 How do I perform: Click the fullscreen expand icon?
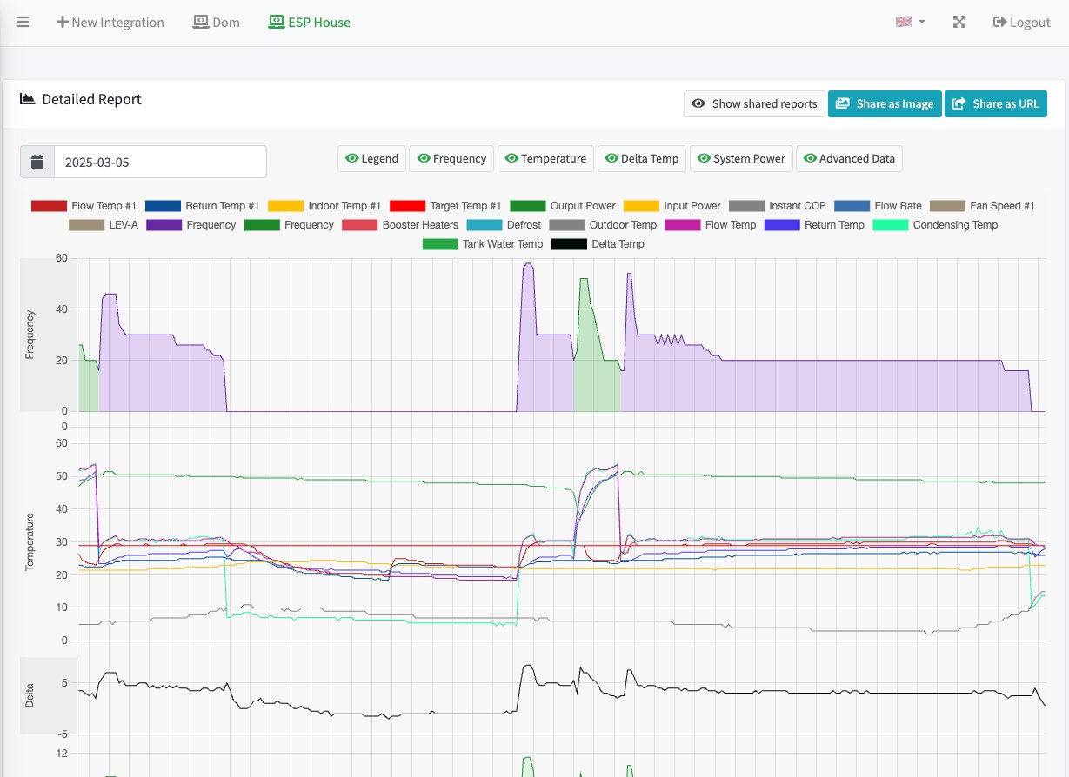point(959,22)
